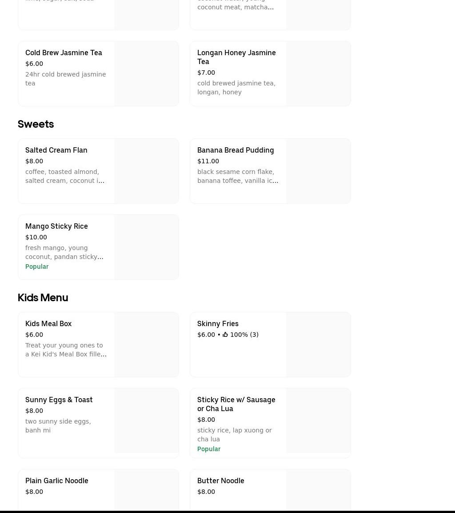This screenshot has height=513, width=455.
Task: Open the Skinny Fries item
Action: coord(218,323)
